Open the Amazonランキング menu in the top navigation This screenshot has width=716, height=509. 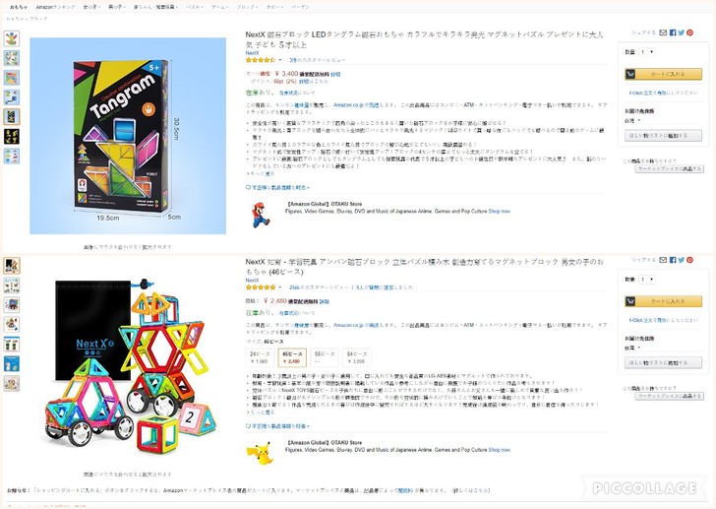pyautogui.click(x=56, y=7)
